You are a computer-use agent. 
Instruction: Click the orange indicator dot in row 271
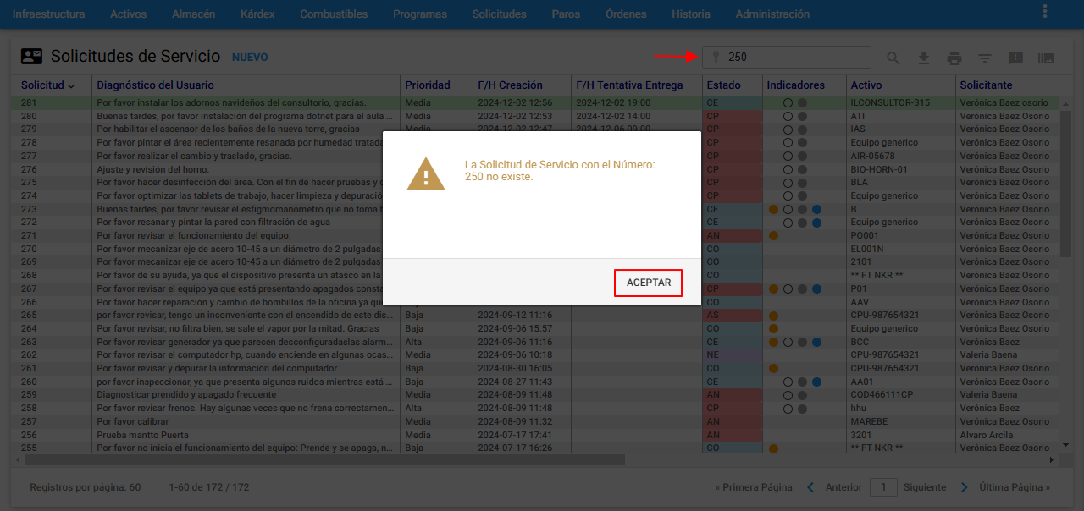point(773,235)
